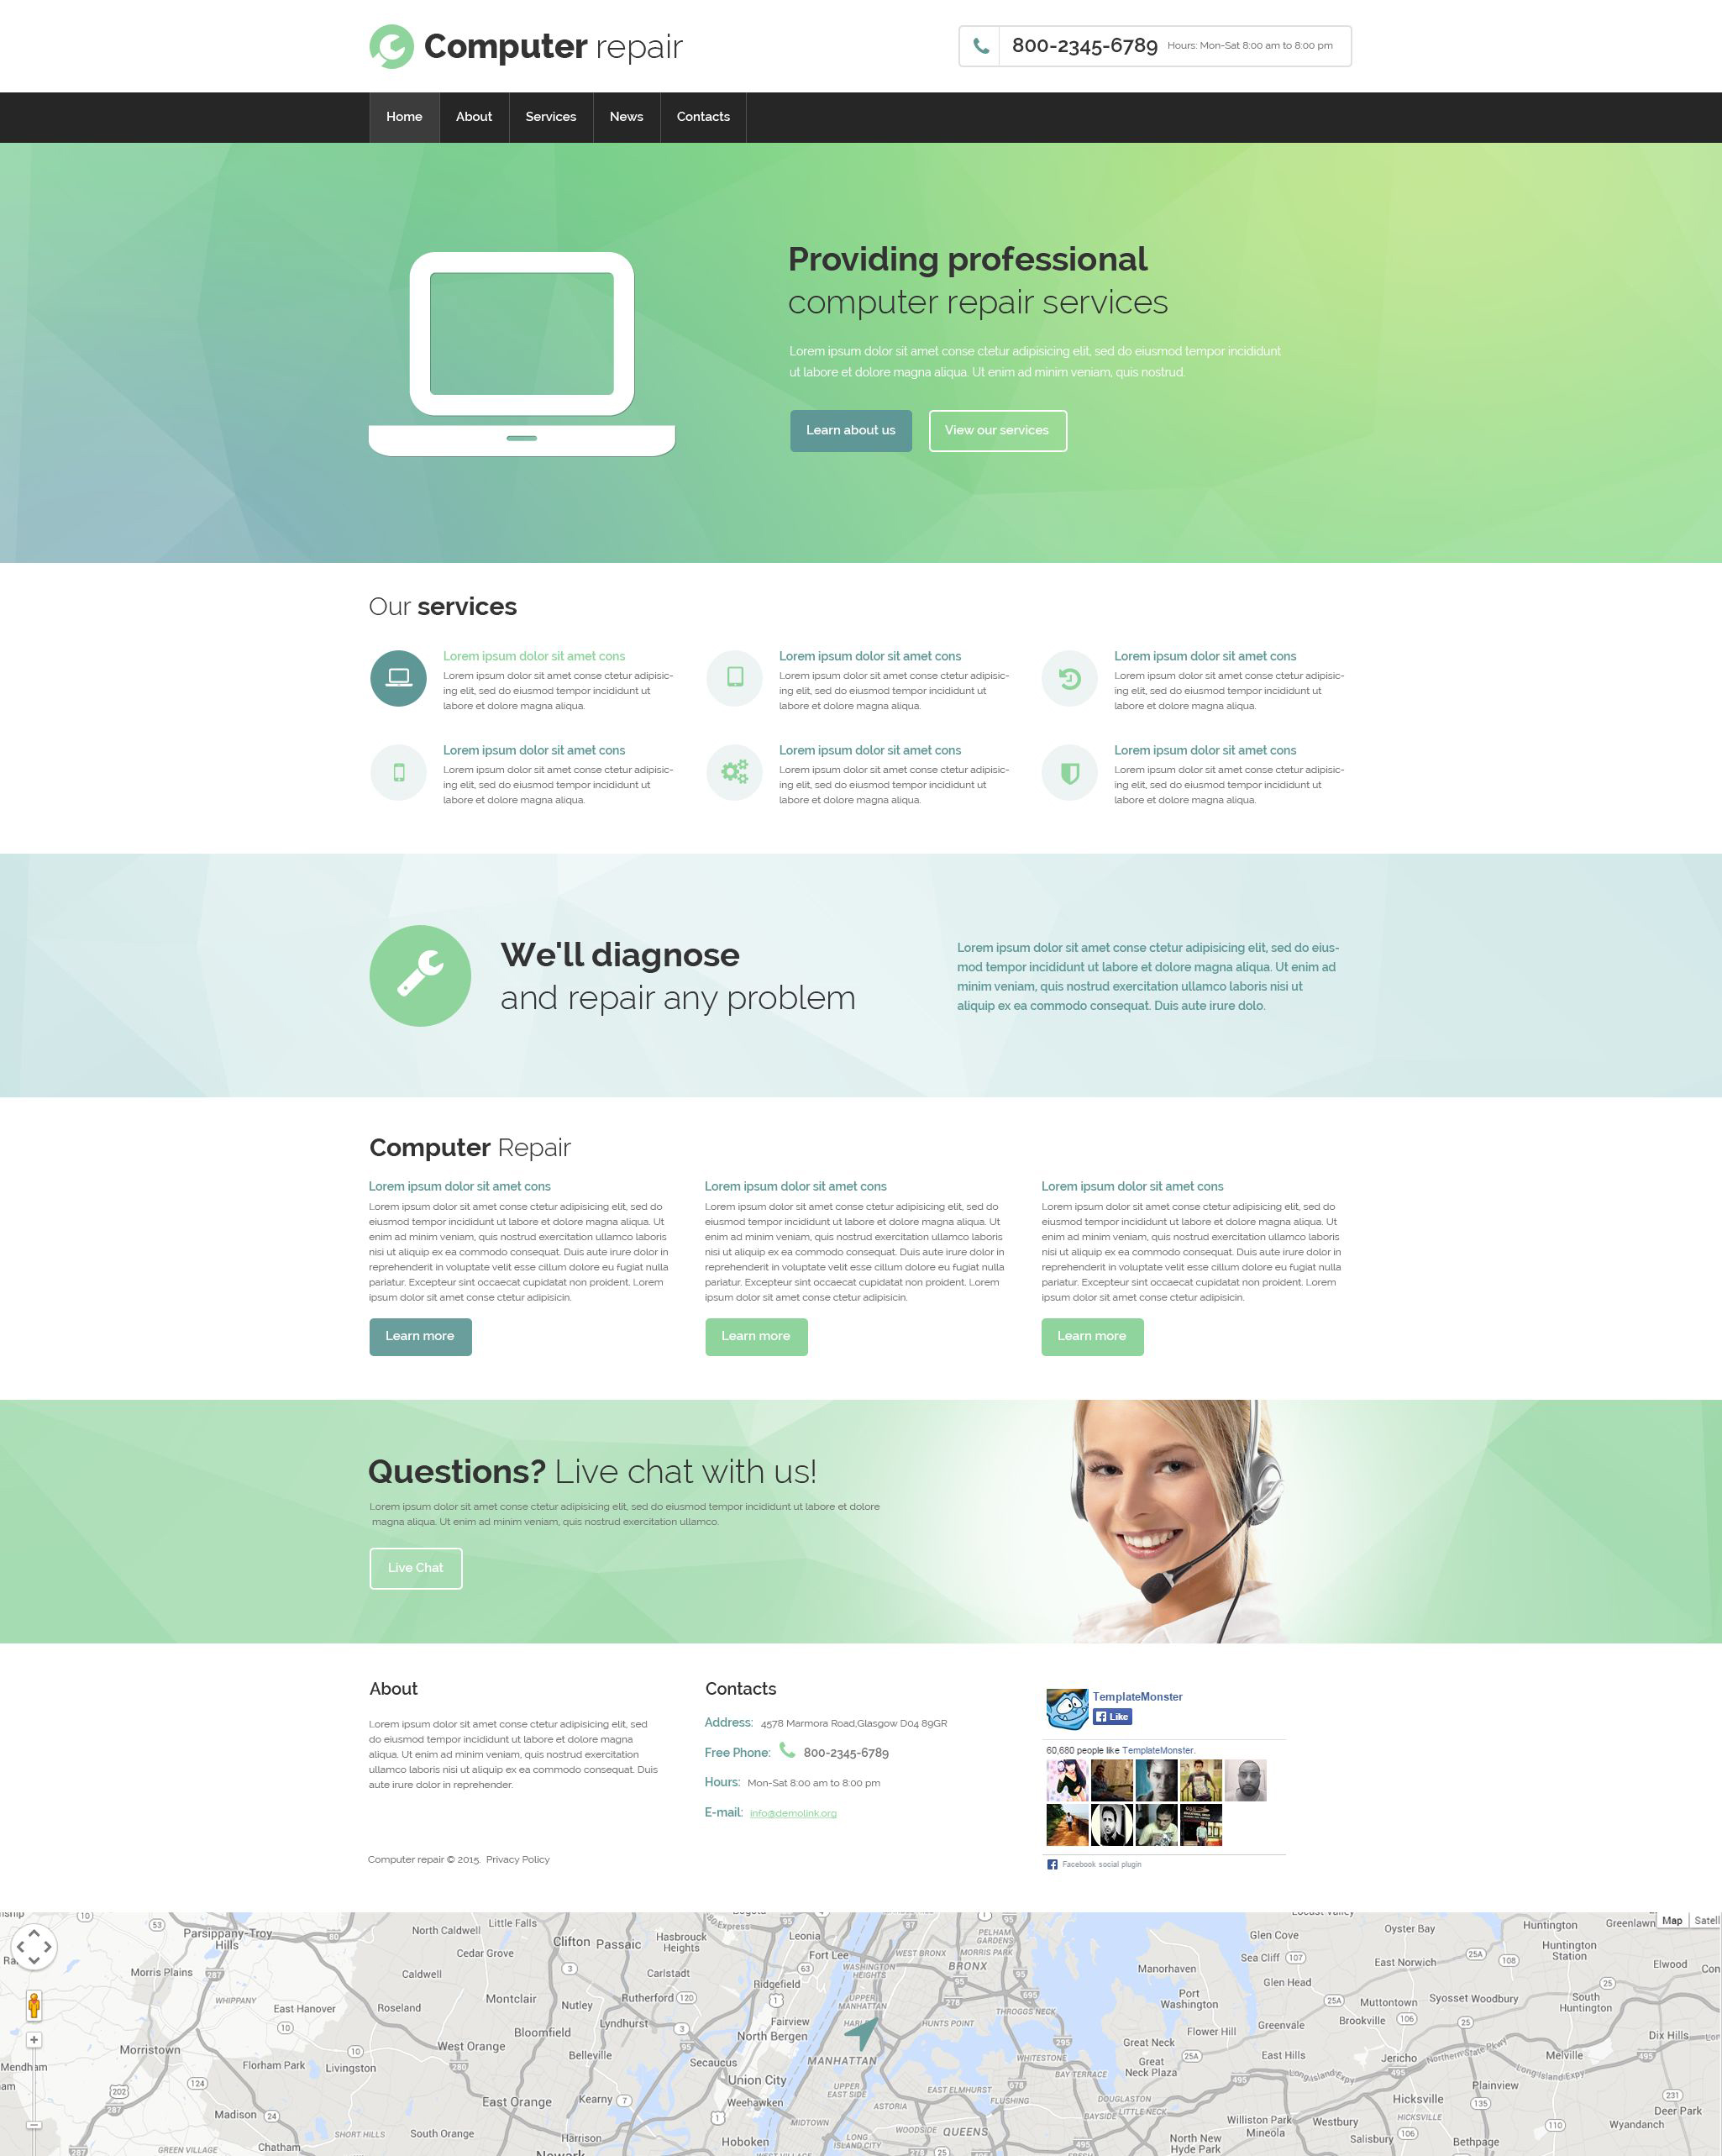This screenshot has height=2156, width=1722.
Task: Click the Learn about us button
Action: coord(850,429)
